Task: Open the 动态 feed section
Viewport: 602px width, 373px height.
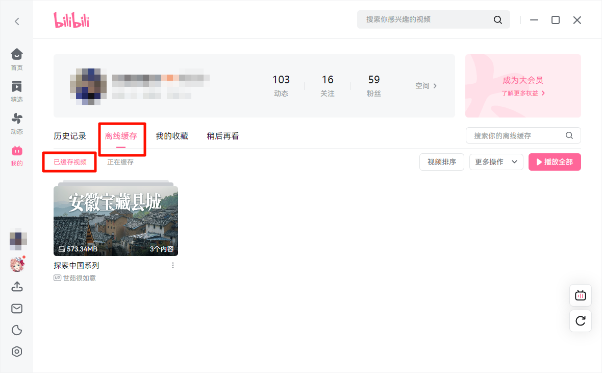Action: click(x=16, y=124)
